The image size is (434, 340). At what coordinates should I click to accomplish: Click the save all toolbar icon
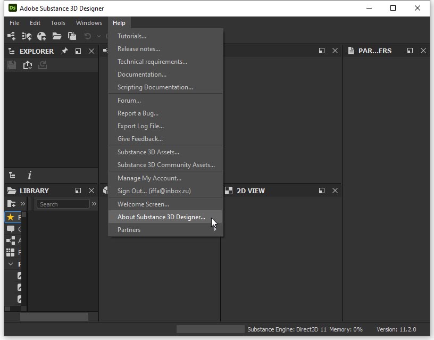[72, 36]
